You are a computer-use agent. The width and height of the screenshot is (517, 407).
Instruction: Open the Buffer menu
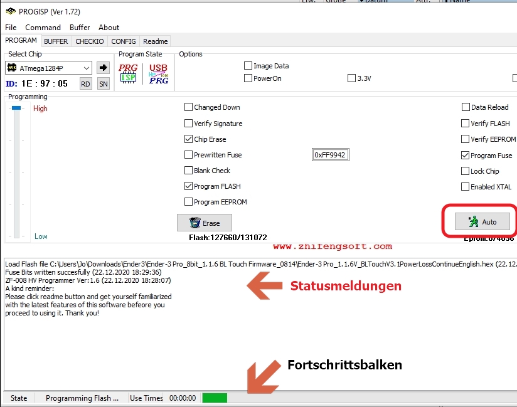pyautogui.click(x=80, y=28)
